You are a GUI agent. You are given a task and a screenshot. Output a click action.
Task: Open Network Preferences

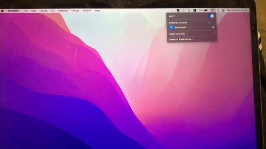click(181, 39)
